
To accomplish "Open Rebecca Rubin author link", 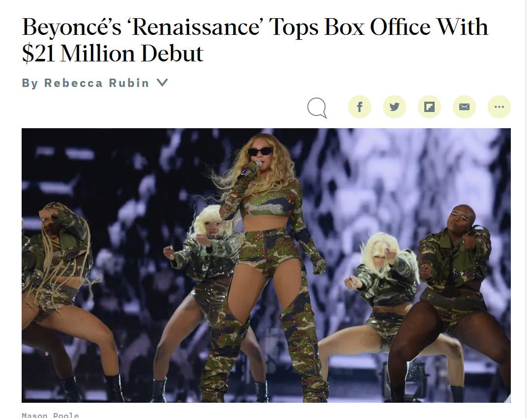I will pos(96,83).
